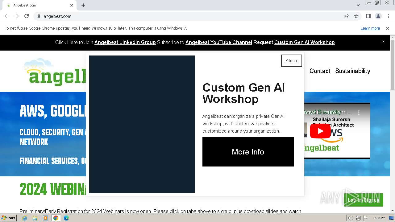Expand the tab search dropdown arrow
395x222 pixels.
coord(358,5)
